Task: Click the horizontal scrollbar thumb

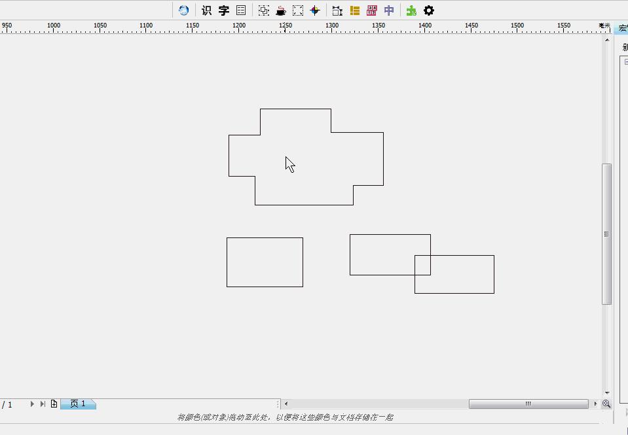Action: point(528,404)
